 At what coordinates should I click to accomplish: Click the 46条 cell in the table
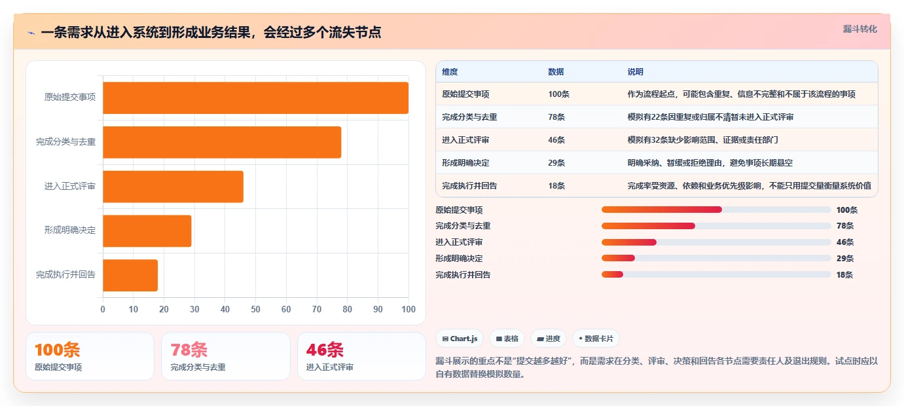coord(556,140)
